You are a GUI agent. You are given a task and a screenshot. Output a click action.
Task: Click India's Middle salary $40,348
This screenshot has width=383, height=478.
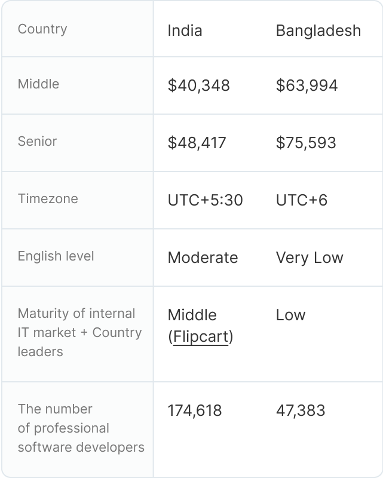[198, 85]
